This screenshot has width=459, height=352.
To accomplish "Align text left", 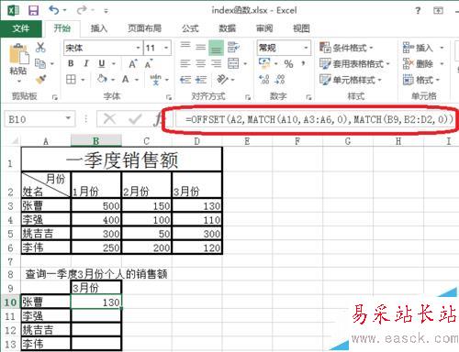I will coord(185,63).
